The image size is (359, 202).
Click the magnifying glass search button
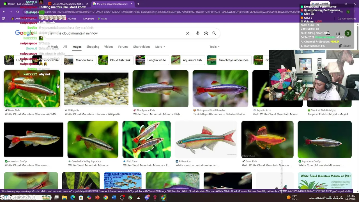click(214, 33)
